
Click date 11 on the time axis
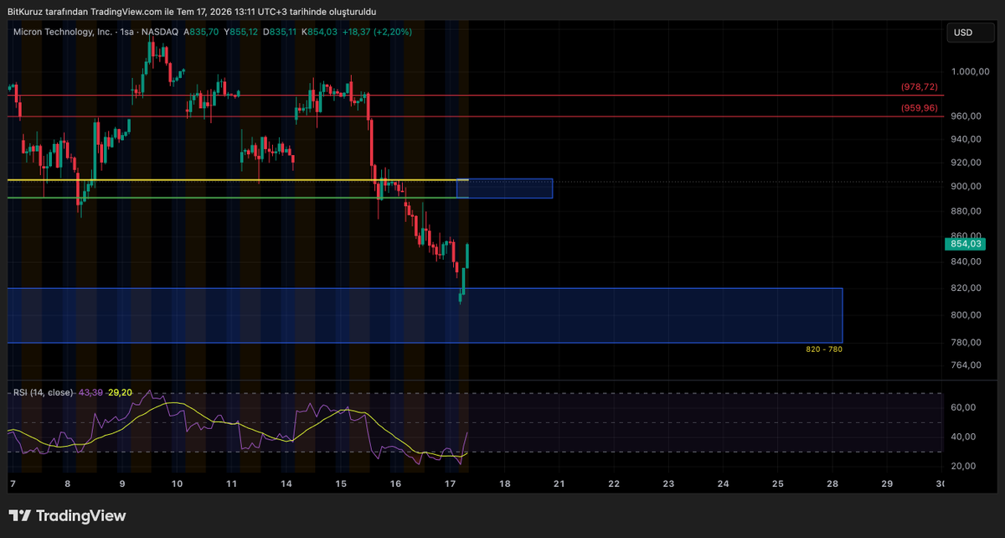coord(232,484)
